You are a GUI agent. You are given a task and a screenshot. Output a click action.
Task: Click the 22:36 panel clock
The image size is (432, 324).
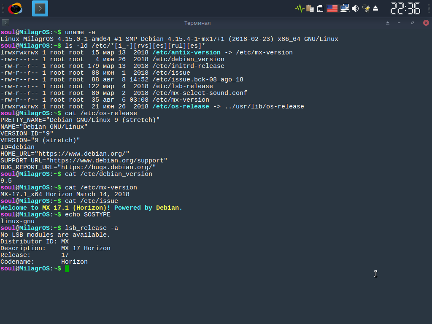[405, 8]
